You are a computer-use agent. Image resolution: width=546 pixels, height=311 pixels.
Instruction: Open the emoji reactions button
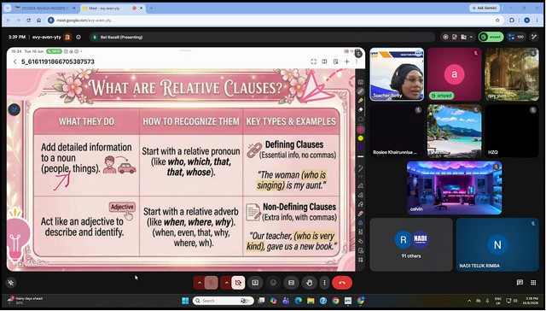point(273,283)
